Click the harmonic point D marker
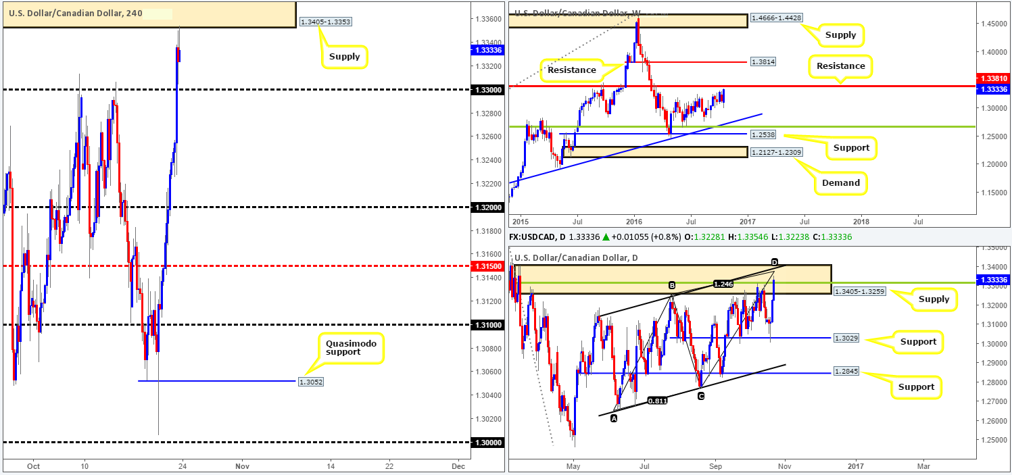Screen dimensions: 1012x475 tap(774, 261)
